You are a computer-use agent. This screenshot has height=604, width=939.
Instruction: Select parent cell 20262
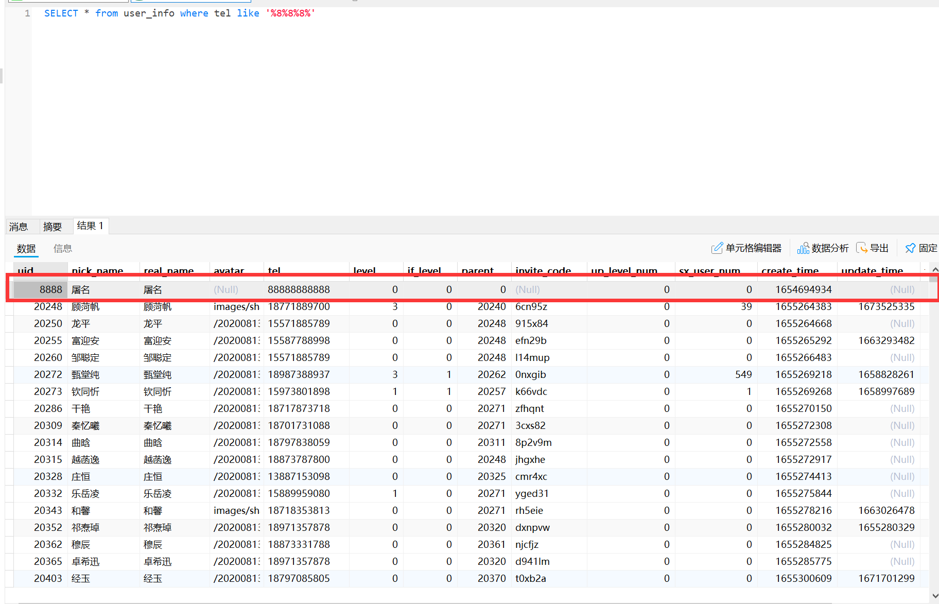tap(484, 374)
